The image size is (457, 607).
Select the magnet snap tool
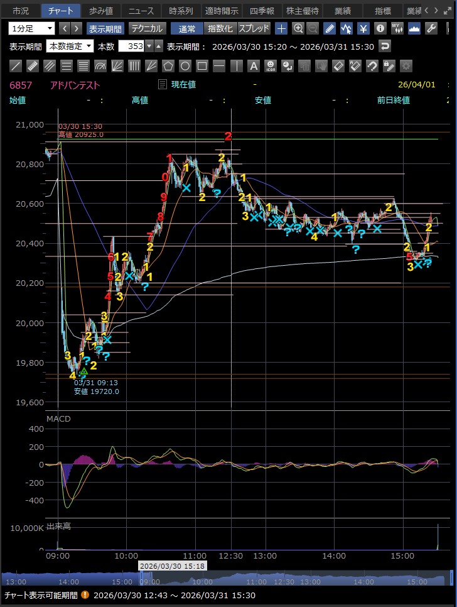(372, 66)
